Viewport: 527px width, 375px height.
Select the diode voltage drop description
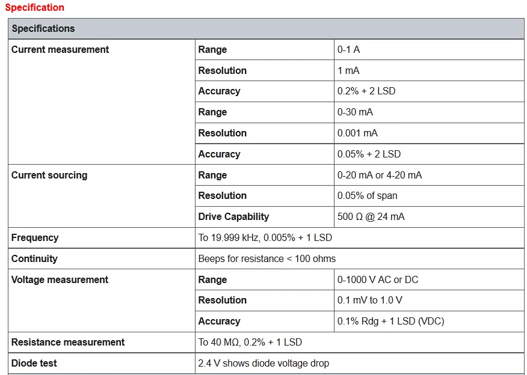click(x=263, y=363)
